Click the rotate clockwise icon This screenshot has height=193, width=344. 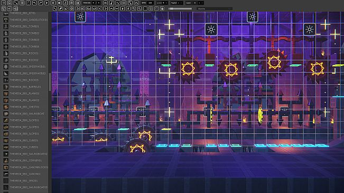click(x=83, y=8)
